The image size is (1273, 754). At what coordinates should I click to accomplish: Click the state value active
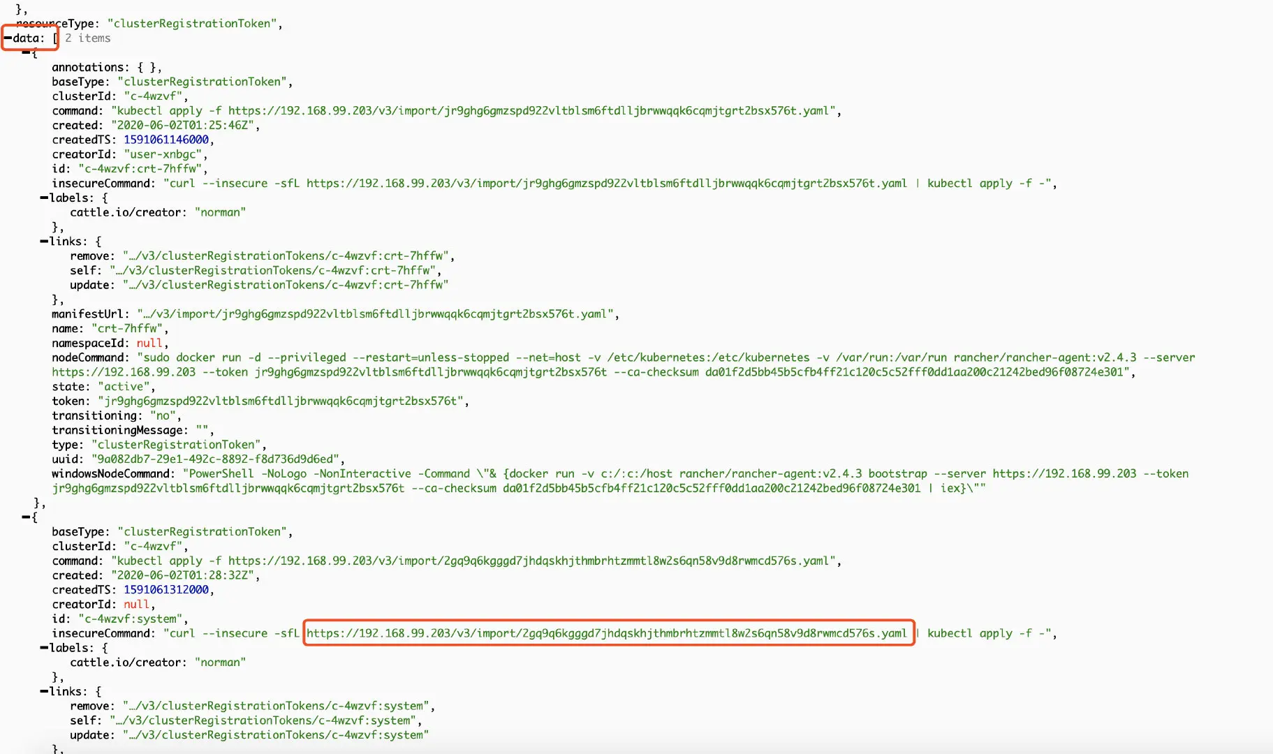(x=124, y=387)
